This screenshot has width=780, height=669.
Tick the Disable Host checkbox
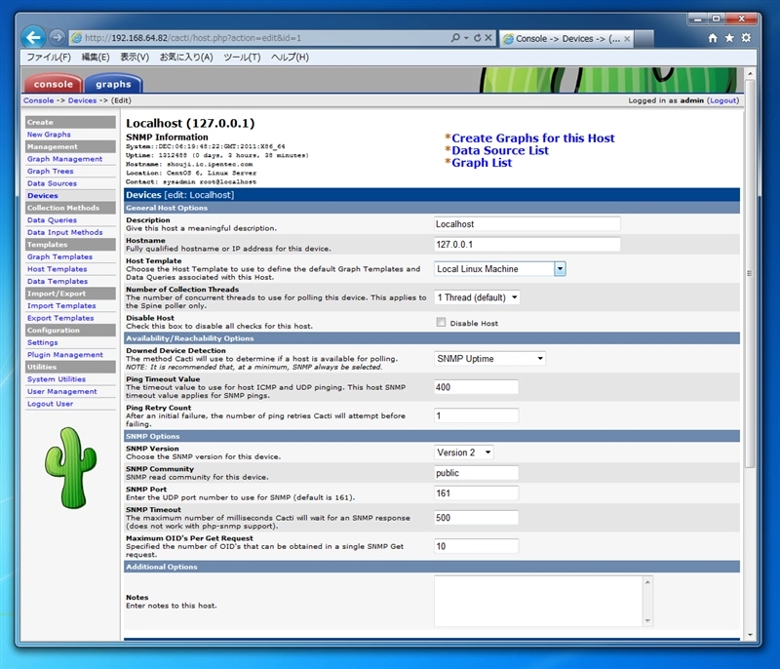pyautogui.click(x=441, y=323)
